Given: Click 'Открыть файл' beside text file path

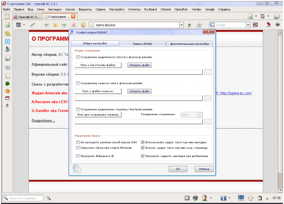Looking at the screenshot, I should 139,65.
